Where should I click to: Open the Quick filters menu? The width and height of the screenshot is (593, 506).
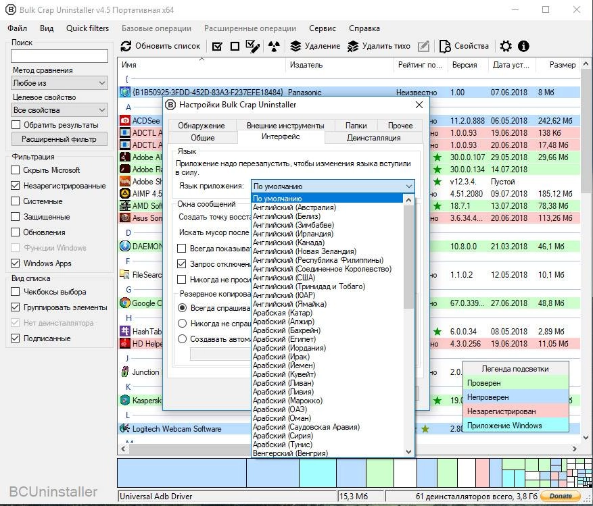87,28
